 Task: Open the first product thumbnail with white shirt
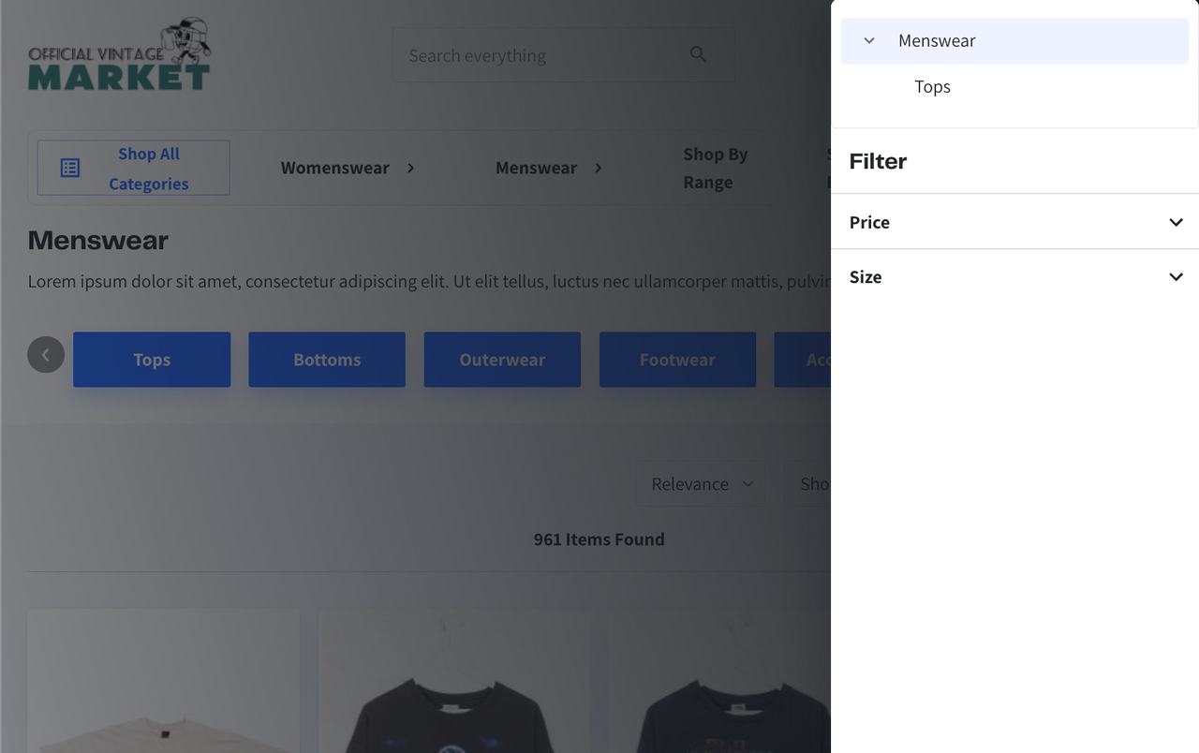(x=164, y=681)
